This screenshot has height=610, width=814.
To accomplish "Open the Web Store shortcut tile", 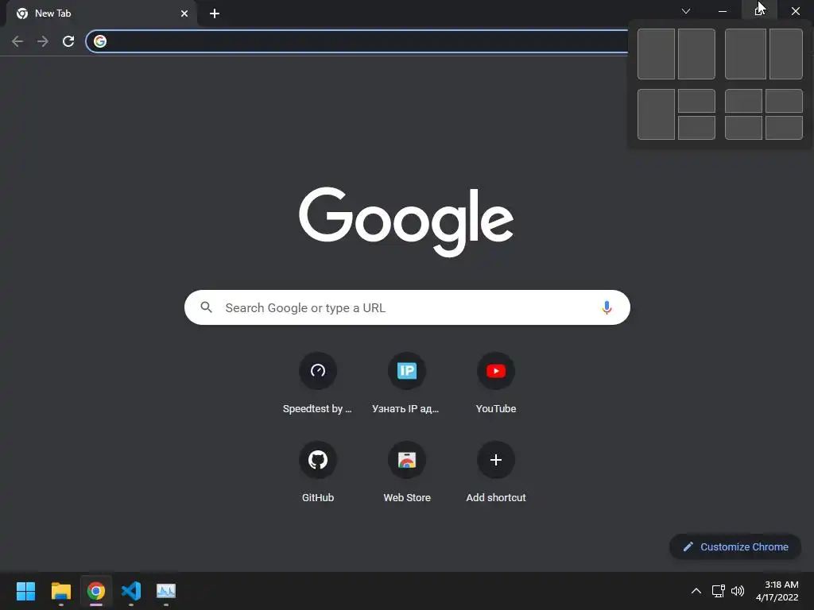I will point(406,460).
